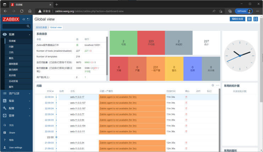Open the dashboard actions list icon

[x=250, y=19]
